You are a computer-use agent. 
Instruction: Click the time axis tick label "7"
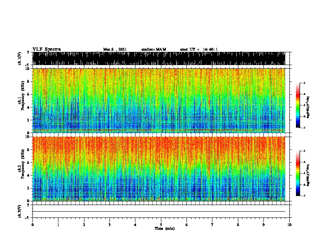212,225
